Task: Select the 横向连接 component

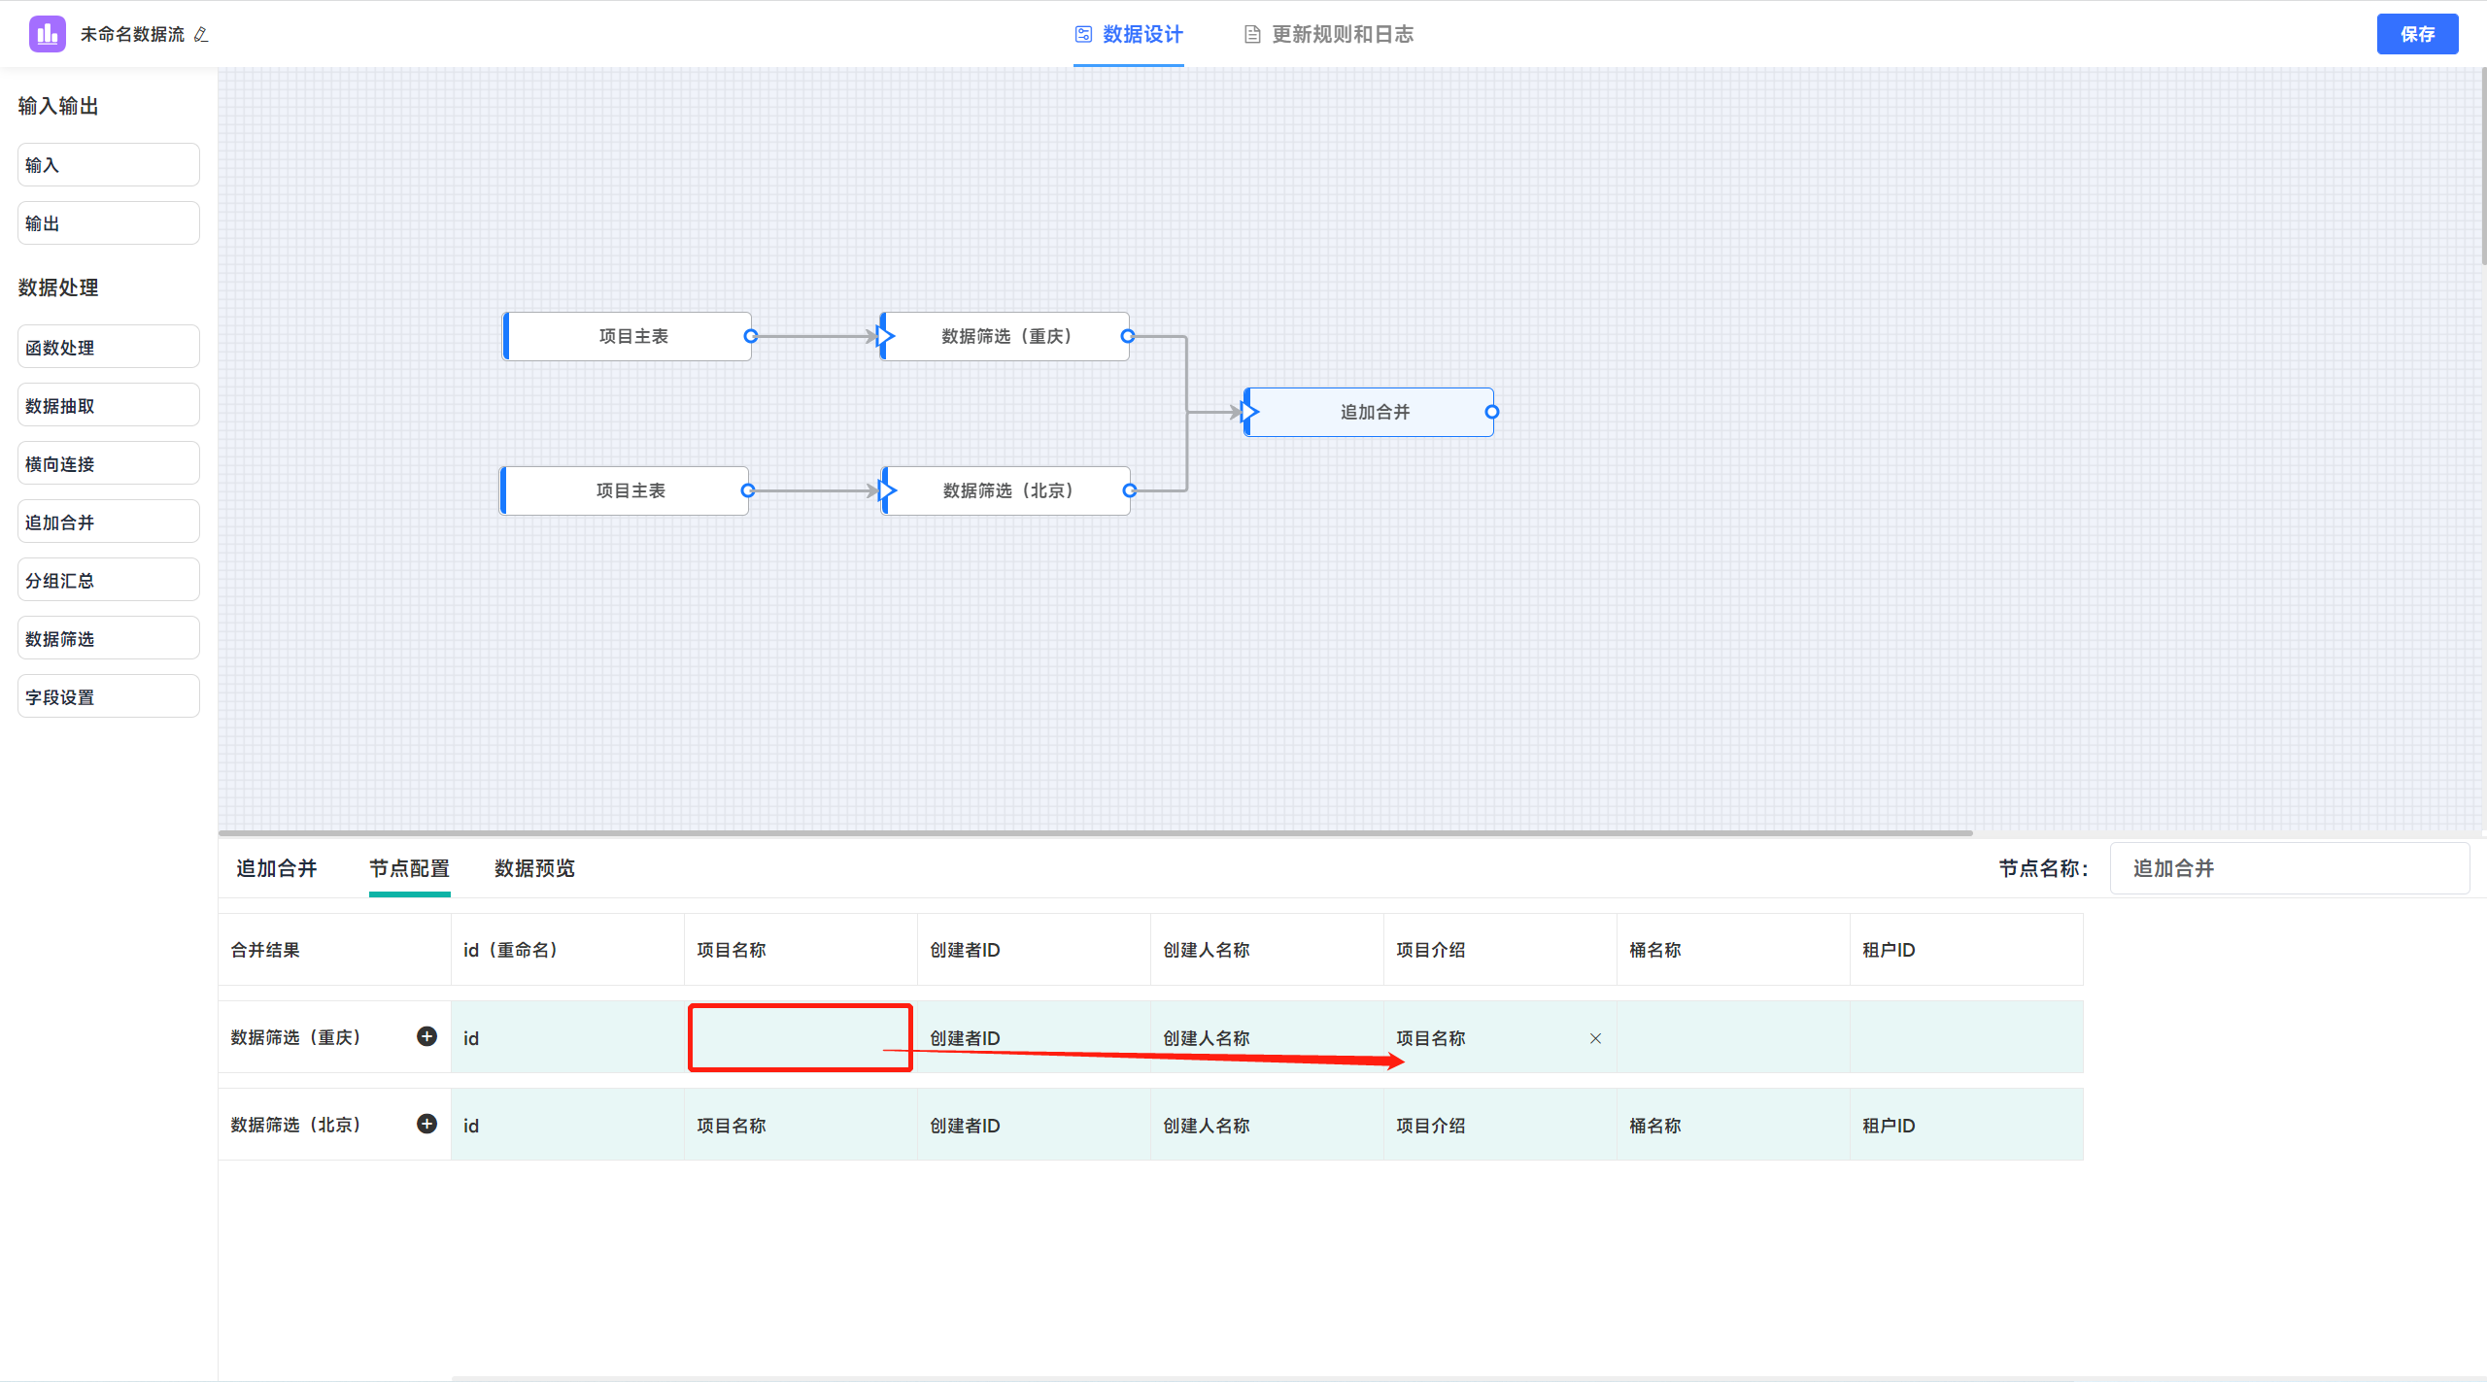Action: 109,463
